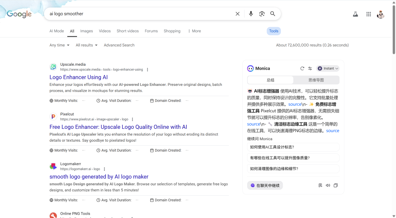Click the Online PNG Tools favicon
The height and width of the screenshot is (218, 396).
[x=53, y=215]
